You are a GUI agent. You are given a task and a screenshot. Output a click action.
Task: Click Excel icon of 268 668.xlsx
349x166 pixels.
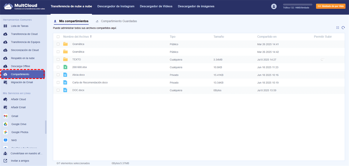(x=65, y=67)
